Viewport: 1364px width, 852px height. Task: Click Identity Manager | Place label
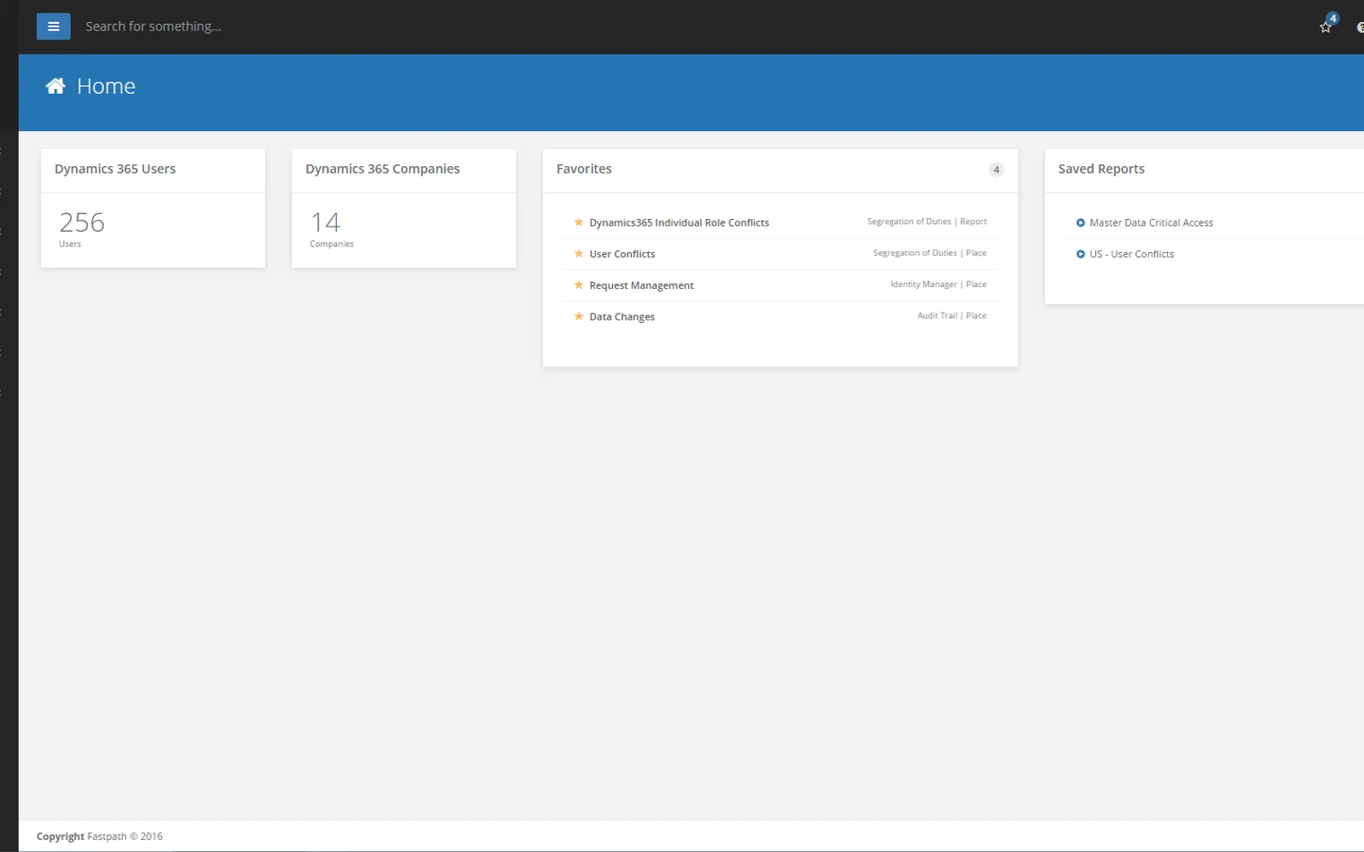pos(939,285)
